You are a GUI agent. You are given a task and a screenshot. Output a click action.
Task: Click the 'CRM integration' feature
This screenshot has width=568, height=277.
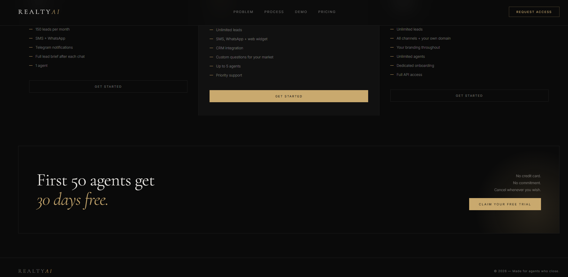point(230,48)
